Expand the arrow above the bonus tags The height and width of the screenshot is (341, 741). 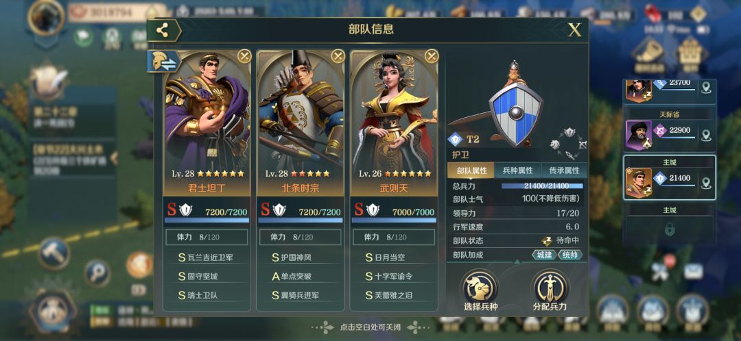517,262
